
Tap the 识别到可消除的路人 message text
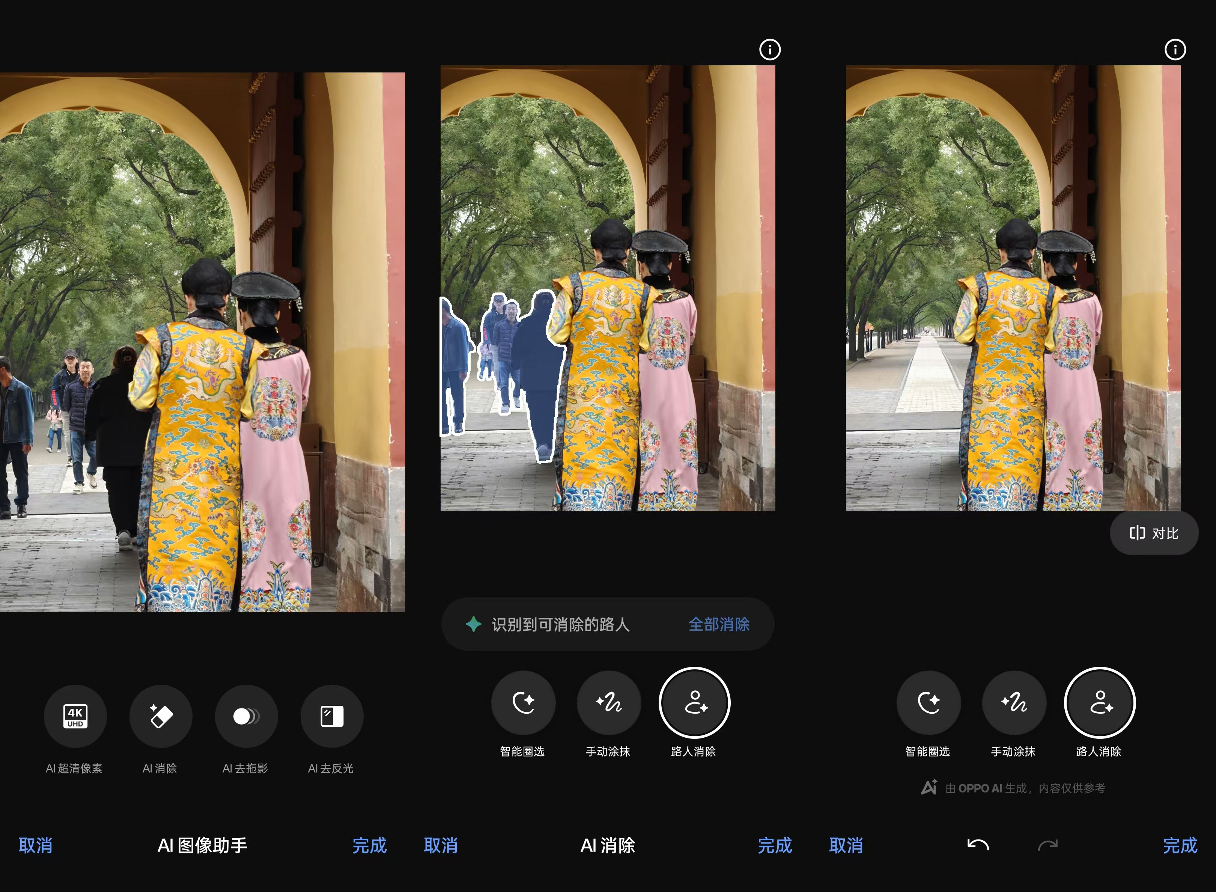click(561, 624)
